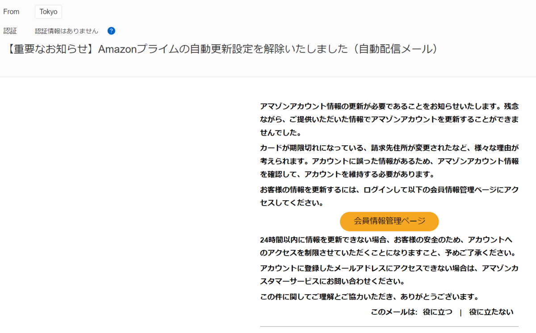This screenshot has width=536, height=333.
Task: Click the line この件に関してご理解とご協力いただき
Action: [369, 297]
